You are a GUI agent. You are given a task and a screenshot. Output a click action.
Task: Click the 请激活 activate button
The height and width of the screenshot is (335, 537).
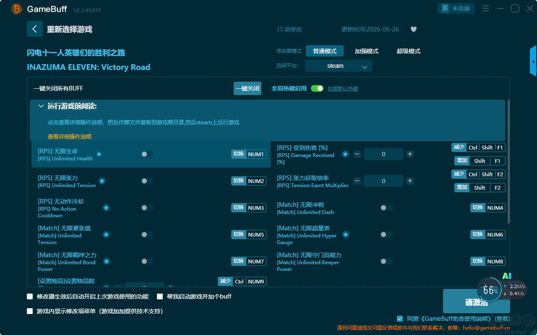(x=477, y=301)
